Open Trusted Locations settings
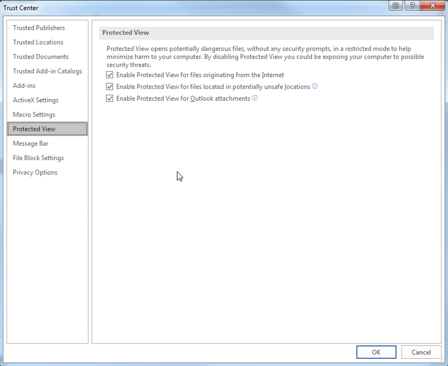The width and height of the screenshot is (448, 366). tap(37, 42)
